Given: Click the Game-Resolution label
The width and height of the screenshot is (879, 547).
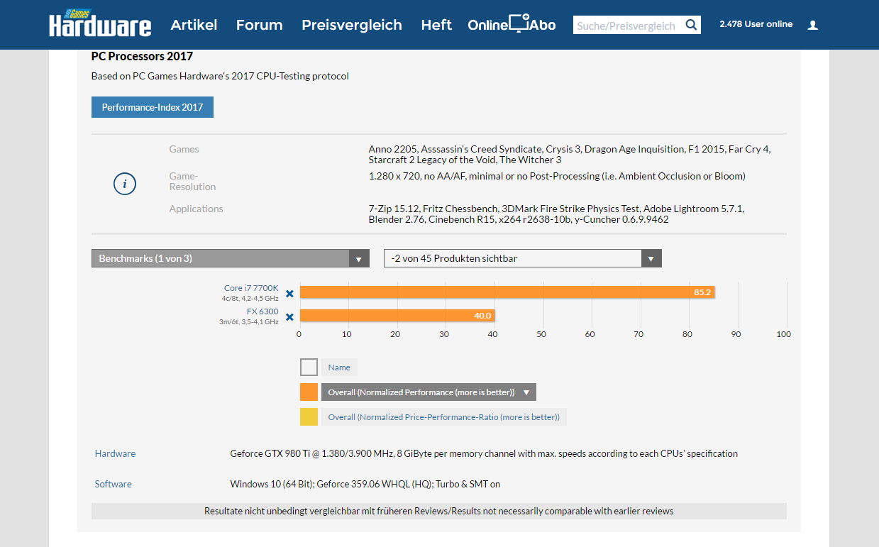Looking at the screenshot, I should coord(192,181).
